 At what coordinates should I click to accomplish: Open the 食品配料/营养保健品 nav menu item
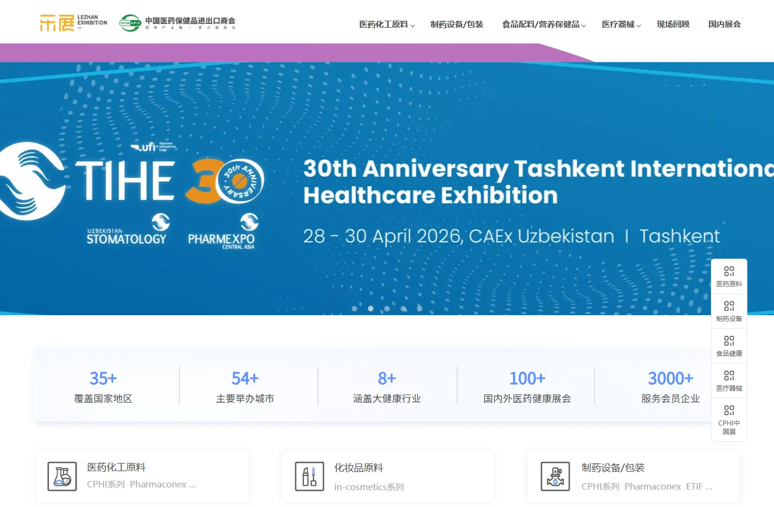click(541, 24)
